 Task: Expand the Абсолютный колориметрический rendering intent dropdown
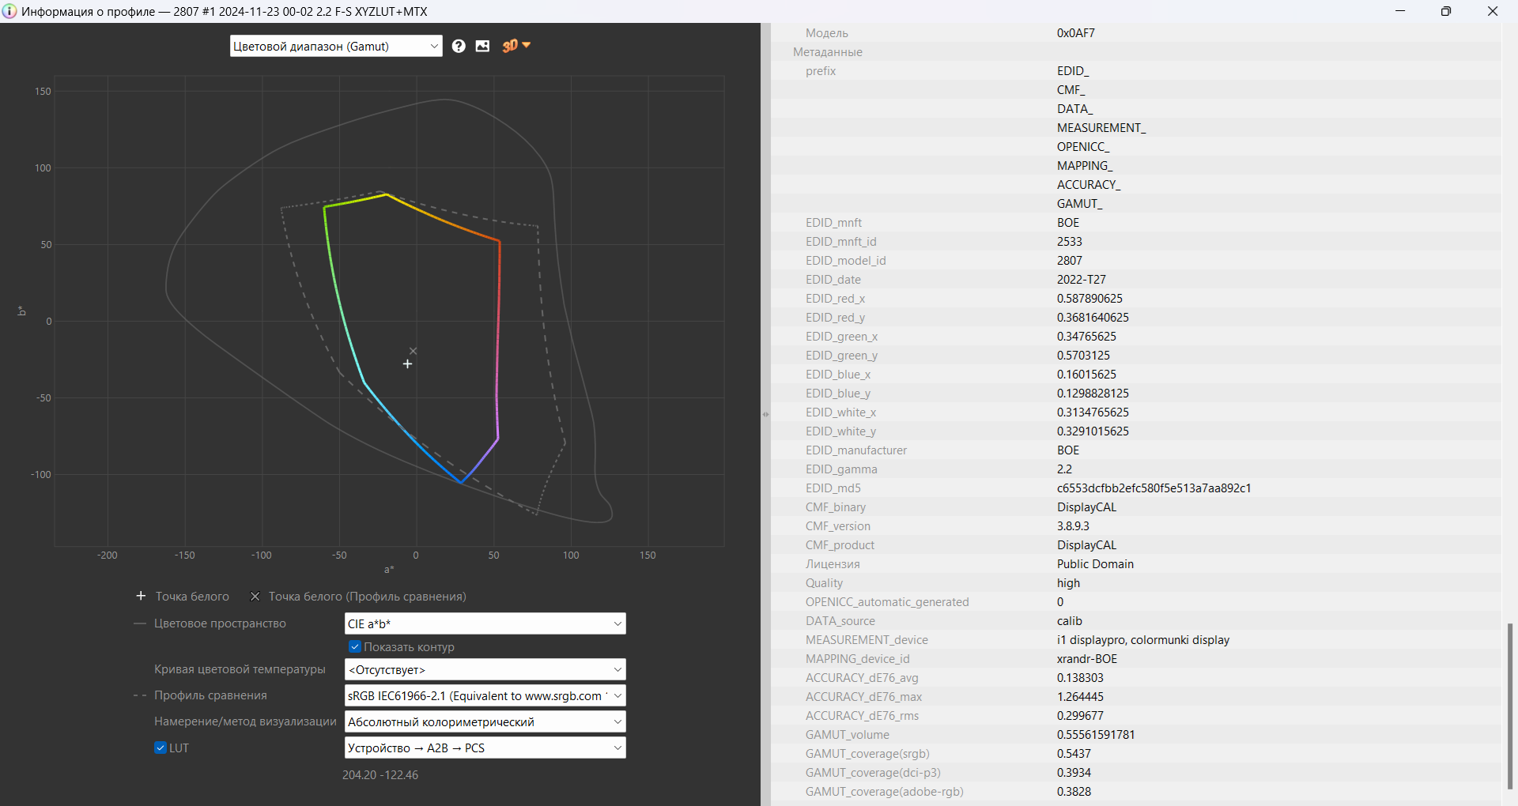click(485, 721)
